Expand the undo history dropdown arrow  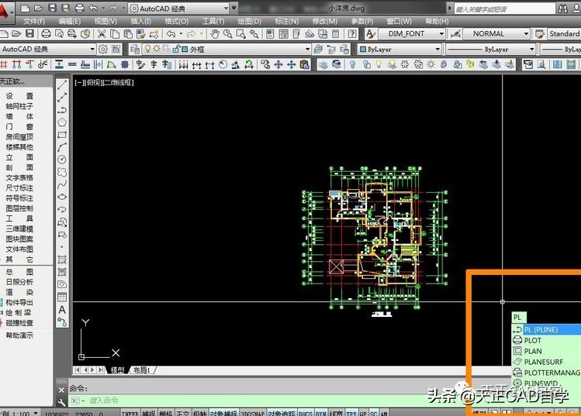[182, 34]
